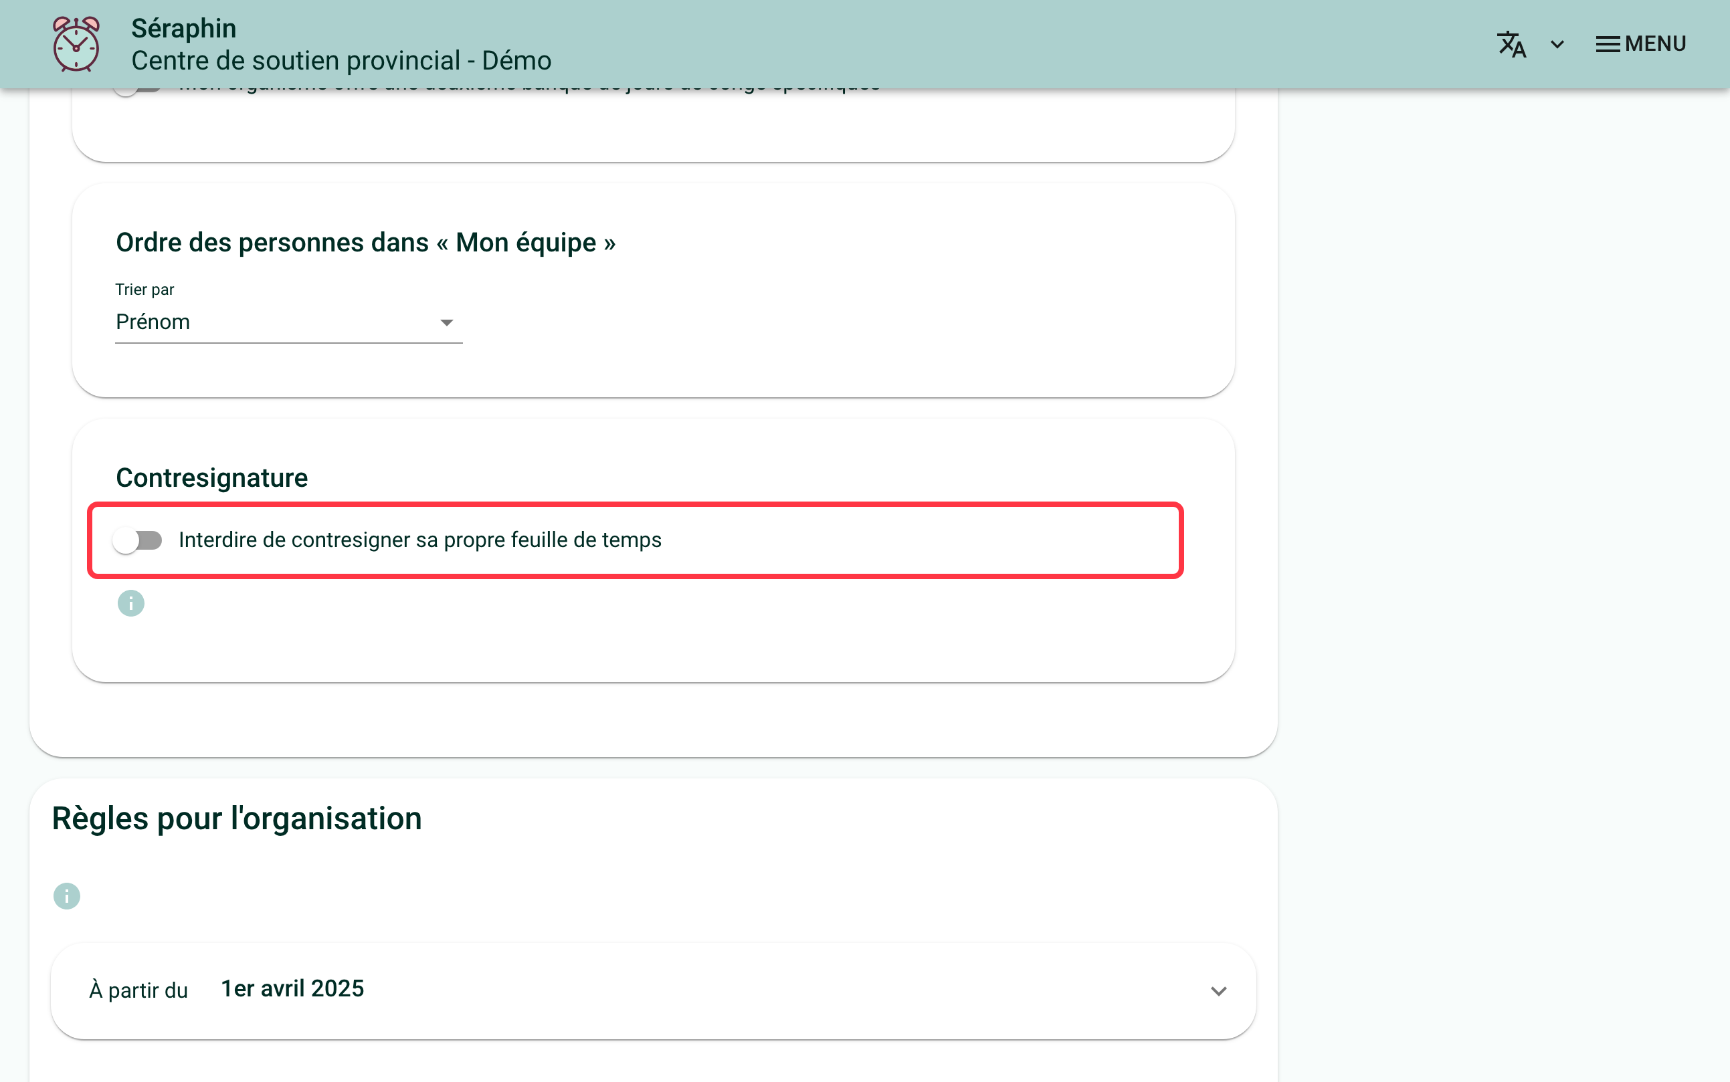The height and width of the screenshot is (1082, 1730).
Task: Click the Ordre des personnes dans Mon équipe heading
Action: [366, 243]
